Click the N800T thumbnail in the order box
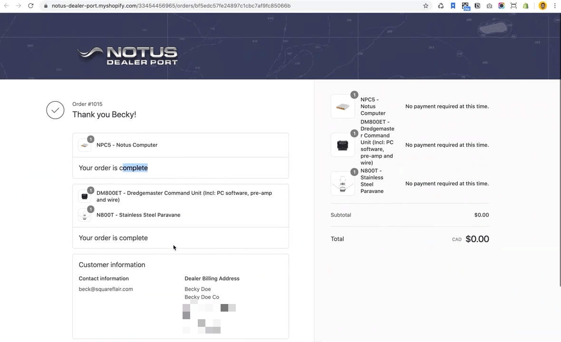This screenshot has width=561, height=342. click(x=85, y=215)
